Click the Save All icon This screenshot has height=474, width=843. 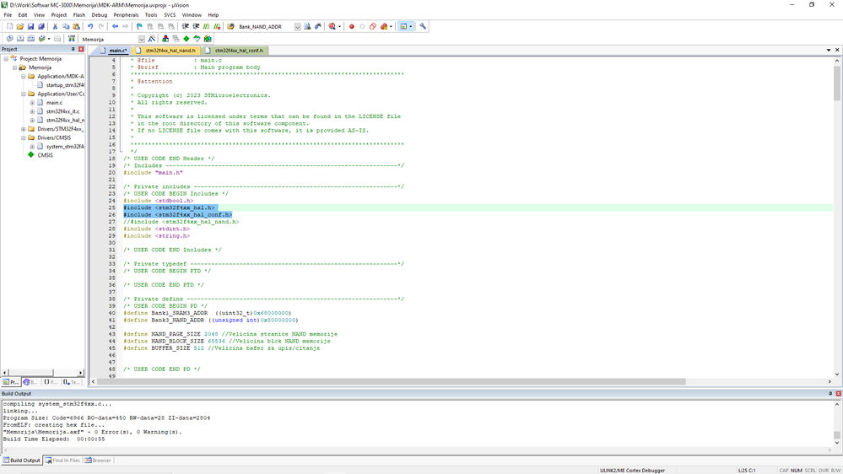[41, 26]
